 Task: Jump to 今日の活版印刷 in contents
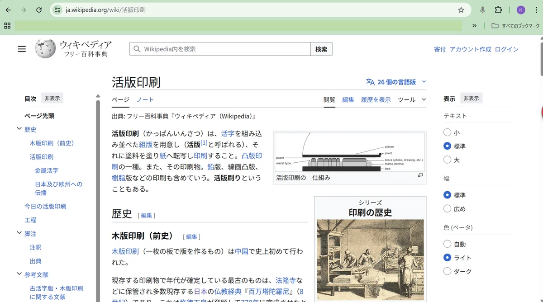tap(45, 206)
